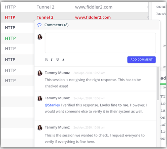Select the top www.fiddler2.com session row

pyautogui.click(x=75, y=7)
